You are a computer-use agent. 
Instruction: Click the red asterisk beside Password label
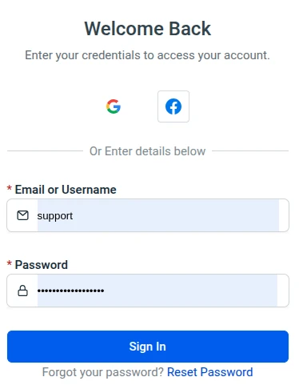(10, 263)
